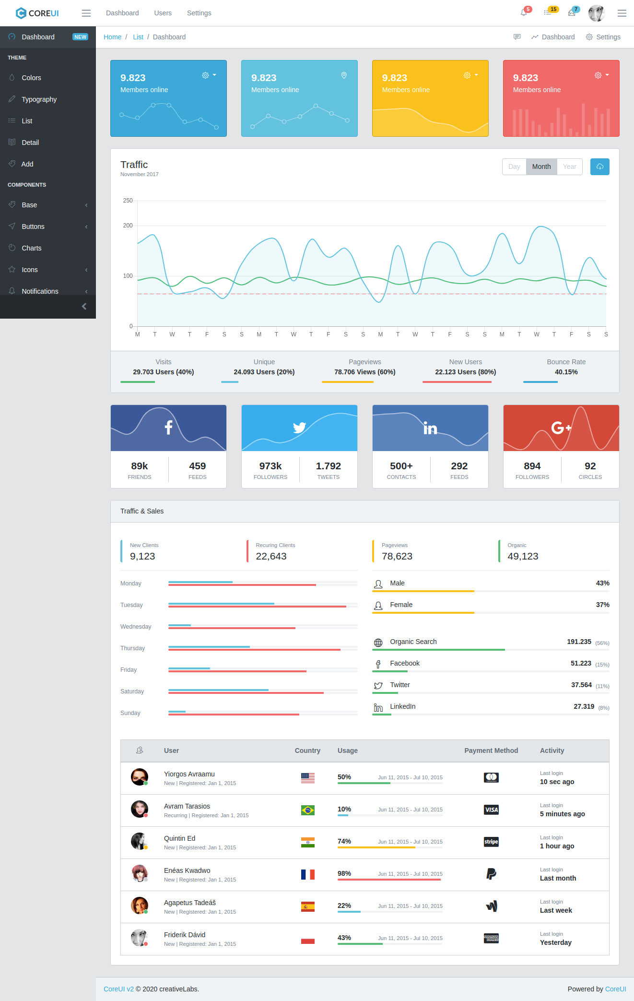Click Users in the top navigation
The image size is (634, 1001).
[163, 13]
